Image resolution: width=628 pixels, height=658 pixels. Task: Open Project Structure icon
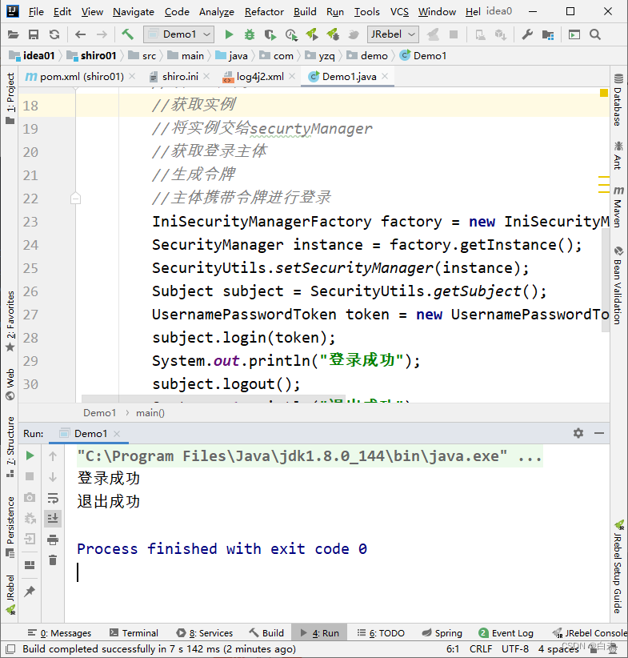(548, 34)
